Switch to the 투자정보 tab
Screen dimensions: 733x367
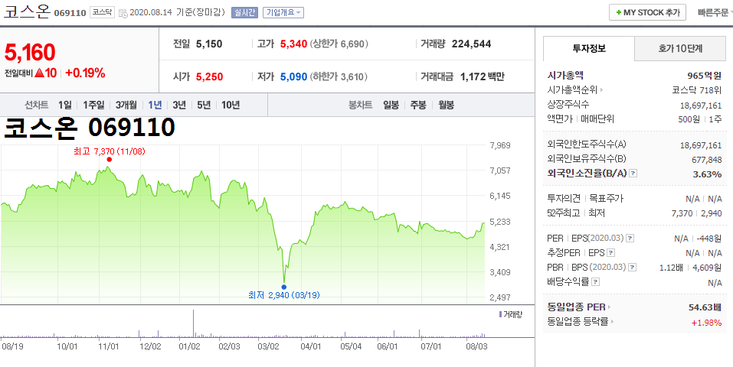(x=589, y=48)
